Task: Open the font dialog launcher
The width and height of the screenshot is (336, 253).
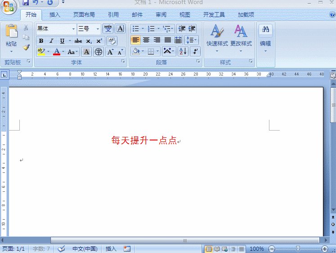Action: 123,61
